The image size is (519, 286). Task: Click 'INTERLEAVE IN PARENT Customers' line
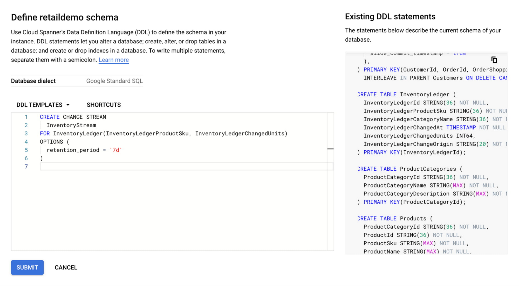435,78
